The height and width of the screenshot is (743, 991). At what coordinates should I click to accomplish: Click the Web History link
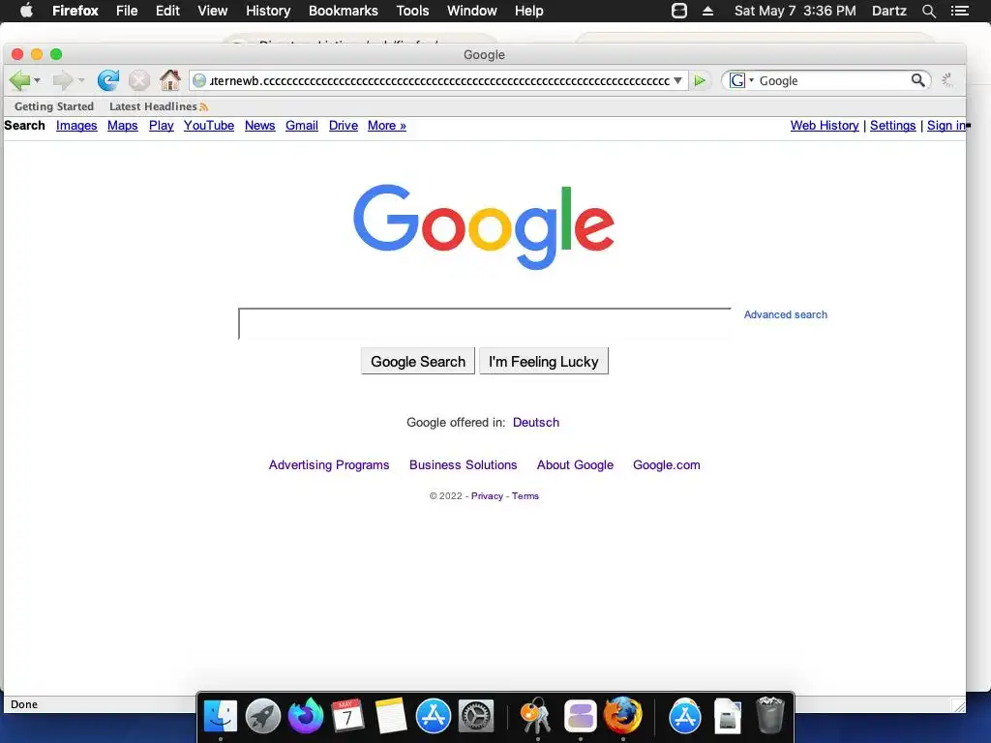point(825,125)
